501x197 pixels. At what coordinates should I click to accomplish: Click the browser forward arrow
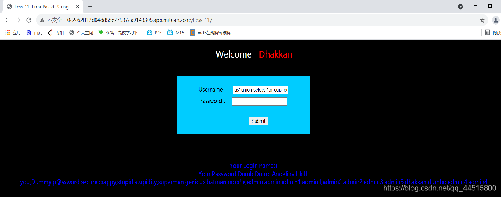(18, 20)
